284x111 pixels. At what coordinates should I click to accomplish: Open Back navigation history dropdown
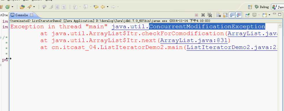pyautogui.click(x=107, y=7)
